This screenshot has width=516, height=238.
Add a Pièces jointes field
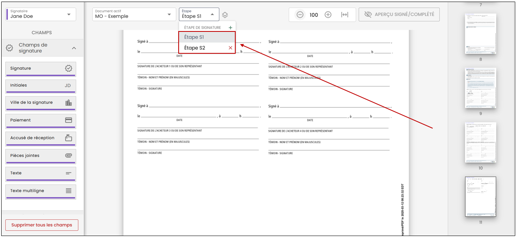41,156
